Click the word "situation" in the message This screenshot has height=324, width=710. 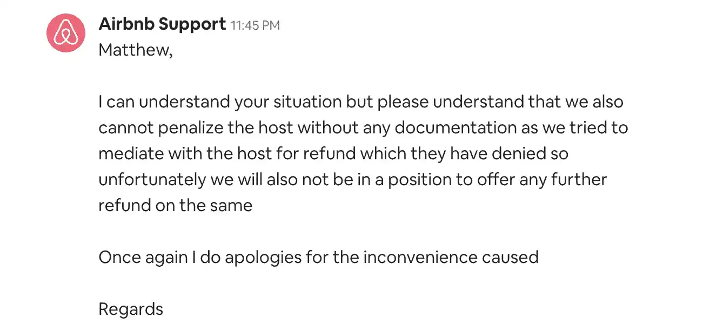tap(304, 102)
